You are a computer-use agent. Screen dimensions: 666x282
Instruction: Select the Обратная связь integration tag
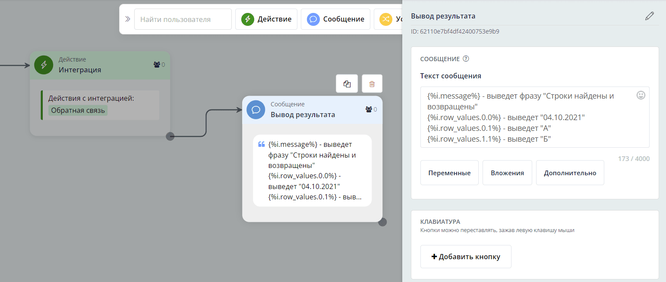[x=78, y=111]
